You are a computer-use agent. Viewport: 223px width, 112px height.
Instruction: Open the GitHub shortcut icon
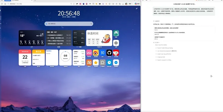click(x=109, y=53)
